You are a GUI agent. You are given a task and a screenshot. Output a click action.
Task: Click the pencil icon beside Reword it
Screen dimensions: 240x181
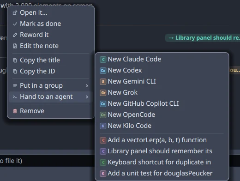tap(15, 35)
